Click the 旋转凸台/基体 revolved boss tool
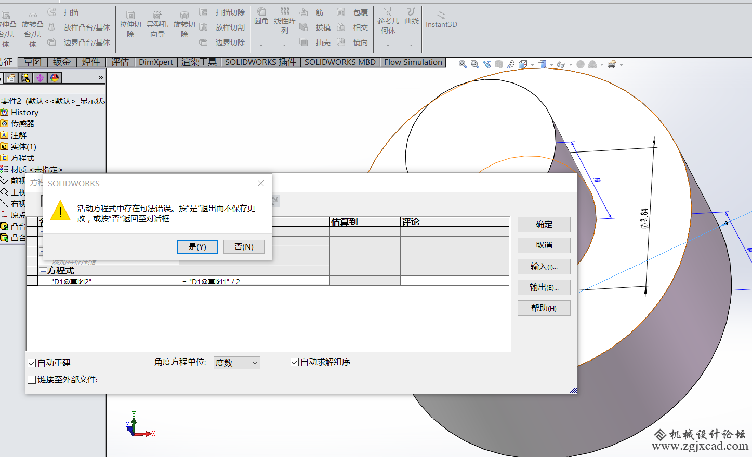752x457 pixels. click(33, 29)
